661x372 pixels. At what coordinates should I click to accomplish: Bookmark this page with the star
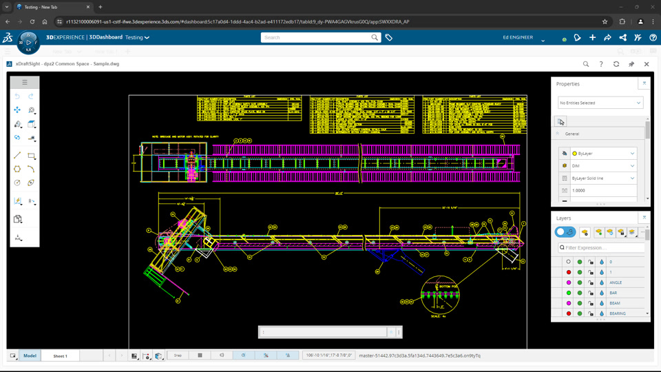[605, 21]
